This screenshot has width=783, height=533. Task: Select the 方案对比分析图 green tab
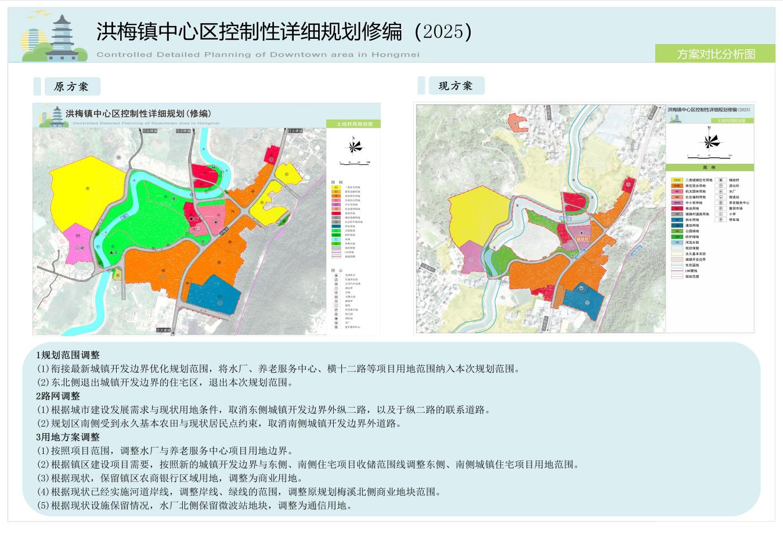pos(715,54)
